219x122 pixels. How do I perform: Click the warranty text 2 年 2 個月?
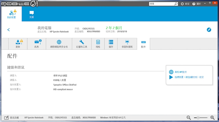pyautogui.click(x=114, y=28)
